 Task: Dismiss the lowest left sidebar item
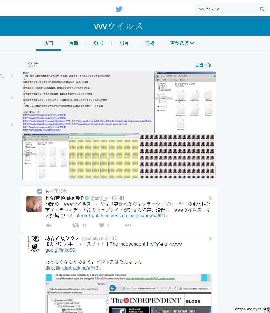tap(12, 125)
